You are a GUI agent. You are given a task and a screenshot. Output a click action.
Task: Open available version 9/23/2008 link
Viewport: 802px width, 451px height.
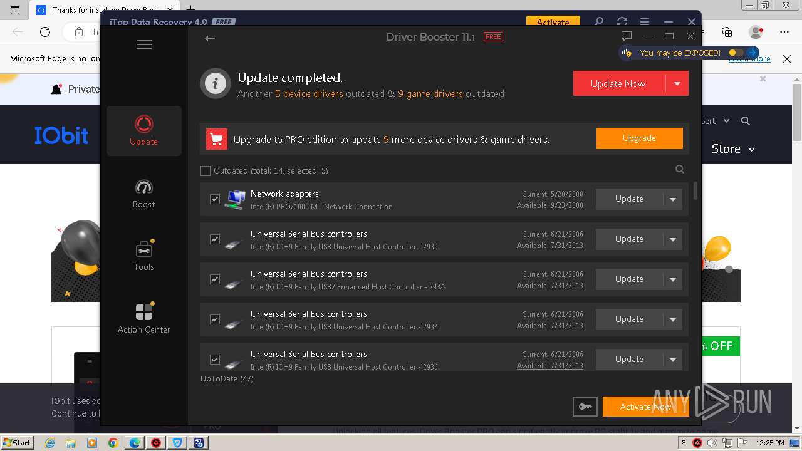[549, 205]
